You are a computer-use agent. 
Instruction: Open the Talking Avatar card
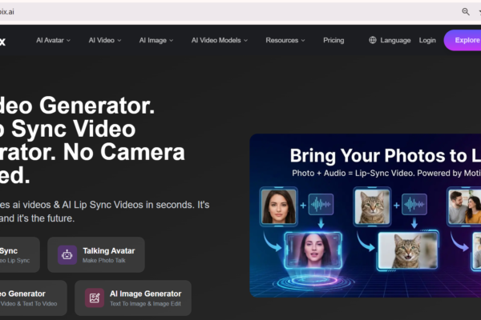coord(96,254)
